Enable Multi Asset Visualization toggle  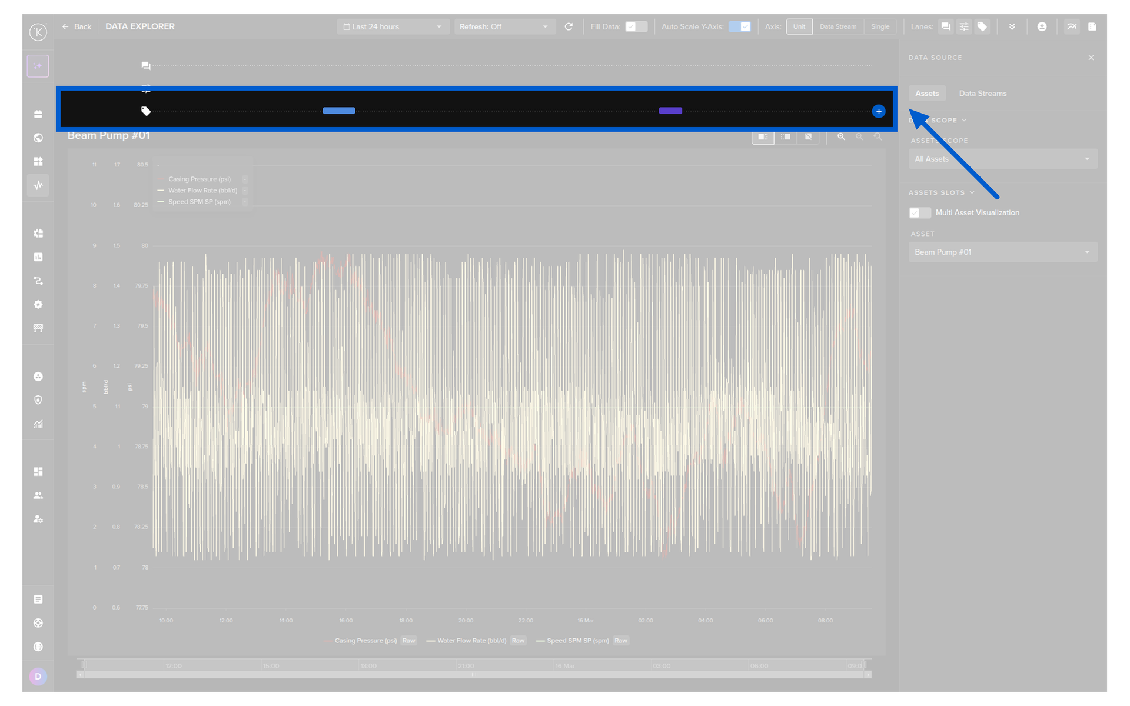[919, 212]
